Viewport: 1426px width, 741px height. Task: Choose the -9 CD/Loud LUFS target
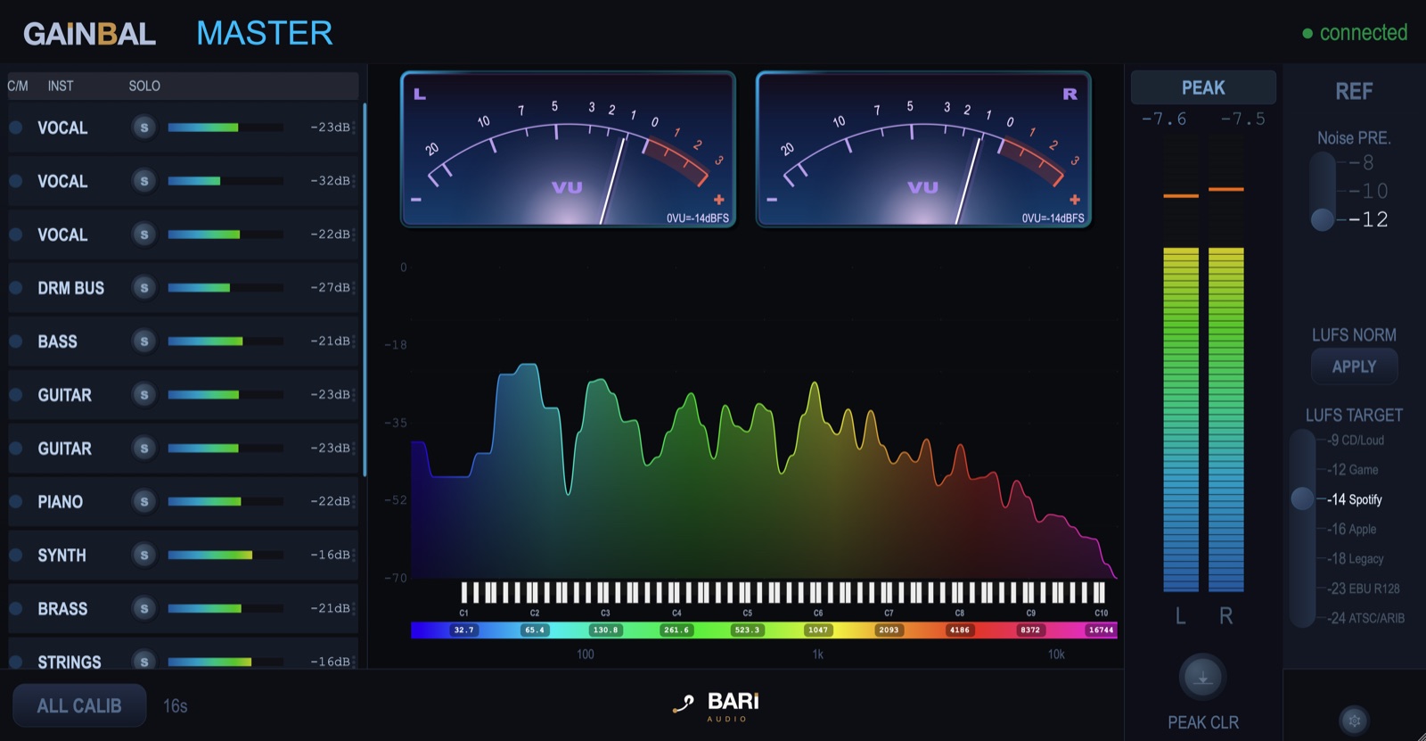pyautogui.click(x=1356, y=440)
